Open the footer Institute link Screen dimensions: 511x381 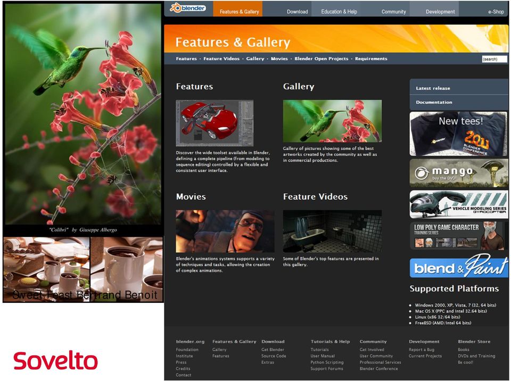185,356
